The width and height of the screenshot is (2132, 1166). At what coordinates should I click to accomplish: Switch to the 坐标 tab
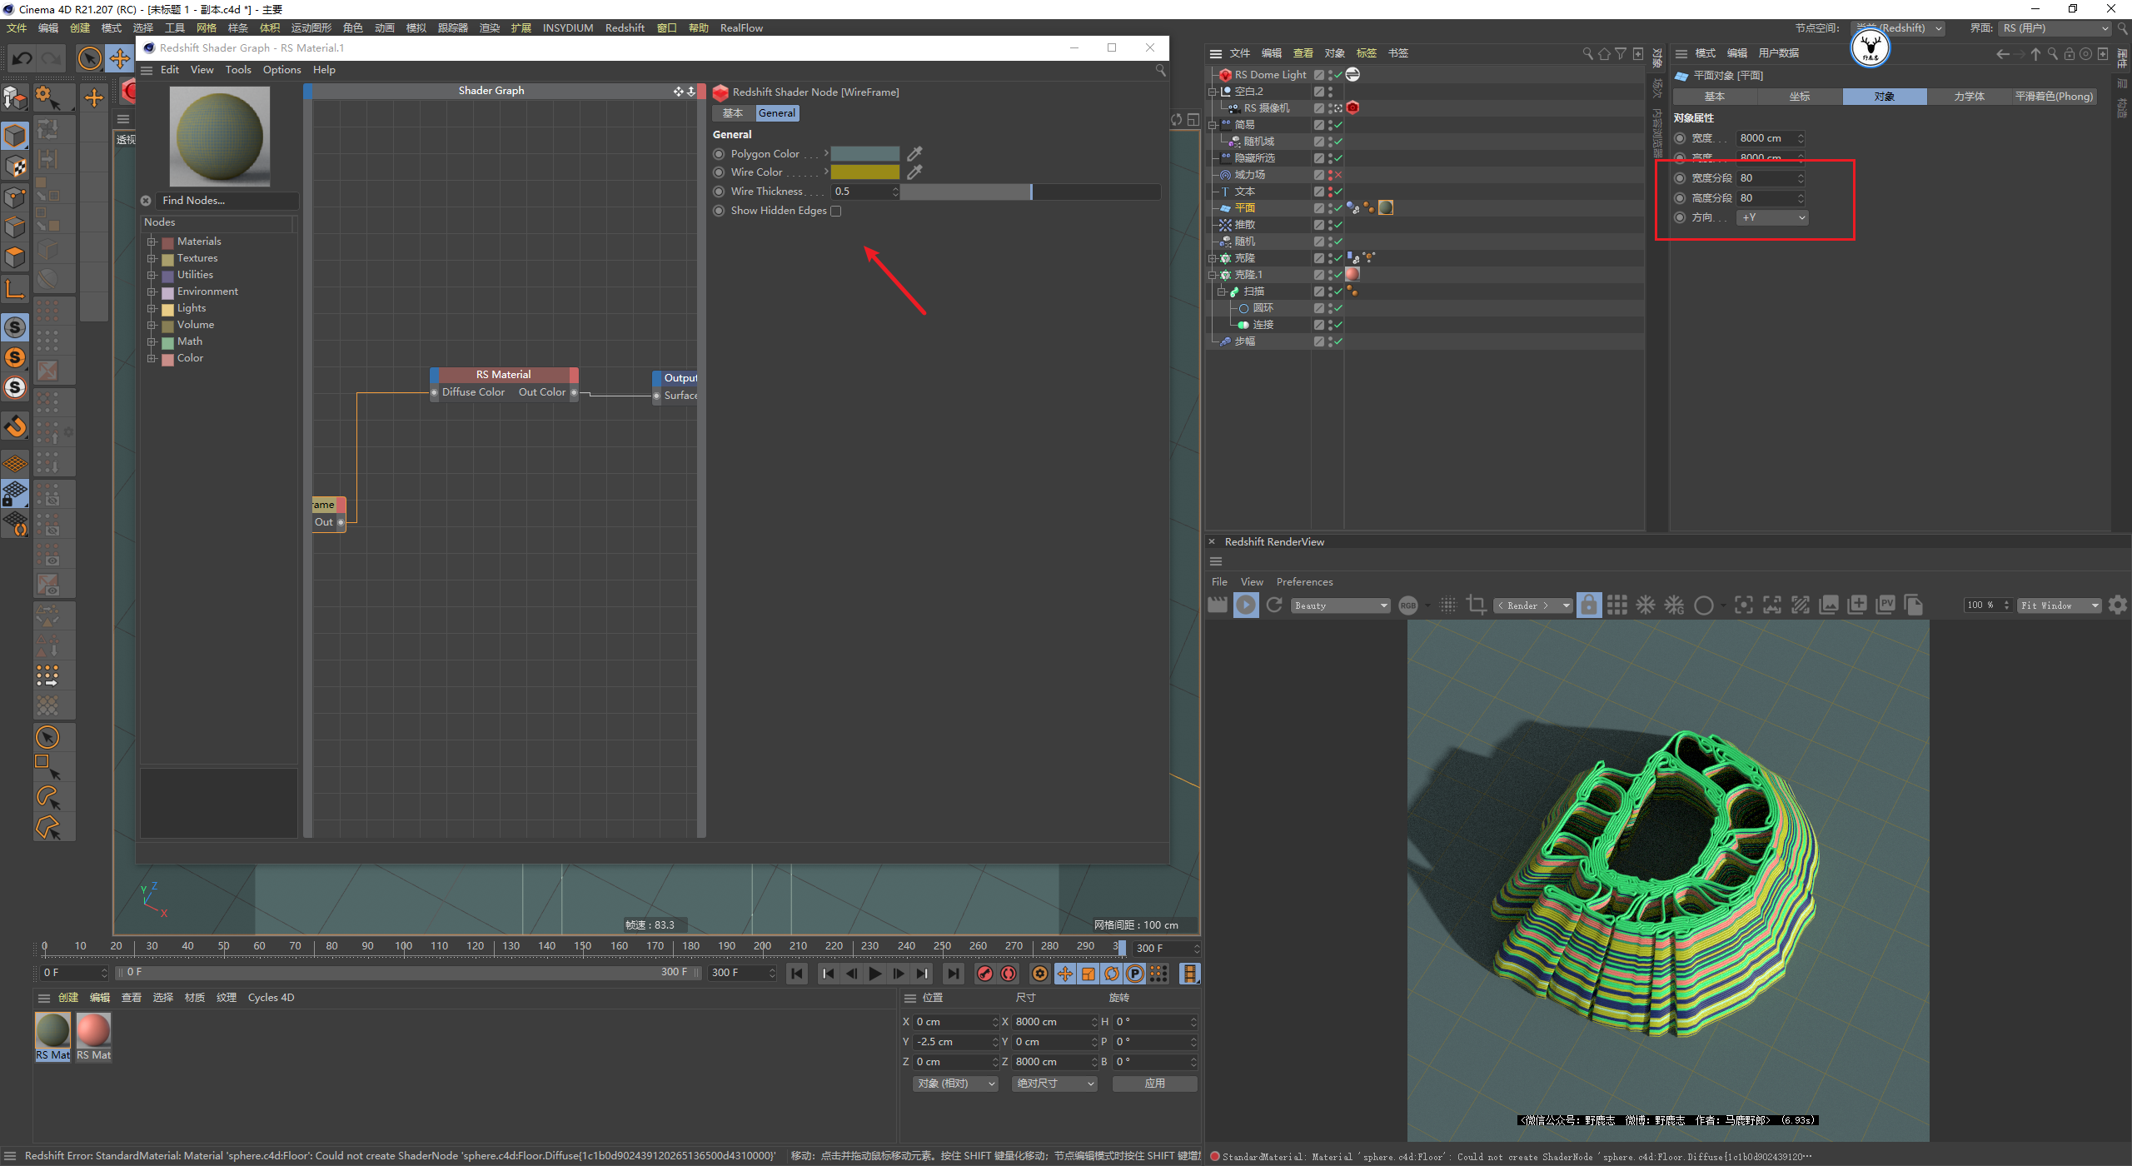[1800, 97]
